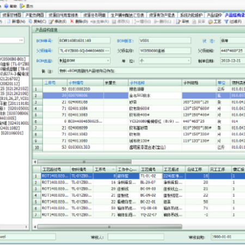Click the 子料规格 column header
This screenshot has width=245, height=245.
pos(199,83)
